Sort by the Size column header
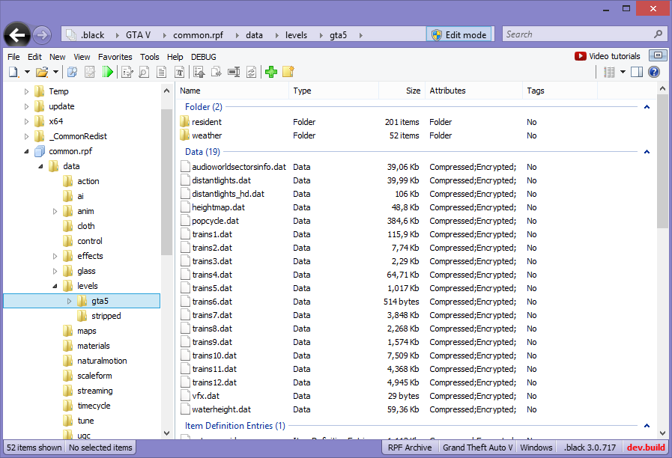 (402, 91)
